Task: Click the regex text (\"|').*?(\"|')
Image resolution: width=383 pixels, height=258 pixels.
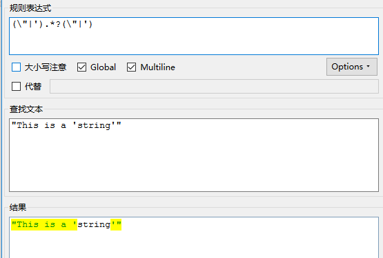Action: coord(52,24)
